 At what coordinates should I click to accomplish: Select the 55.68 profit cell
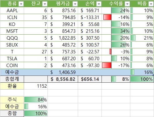pos(90,24)
